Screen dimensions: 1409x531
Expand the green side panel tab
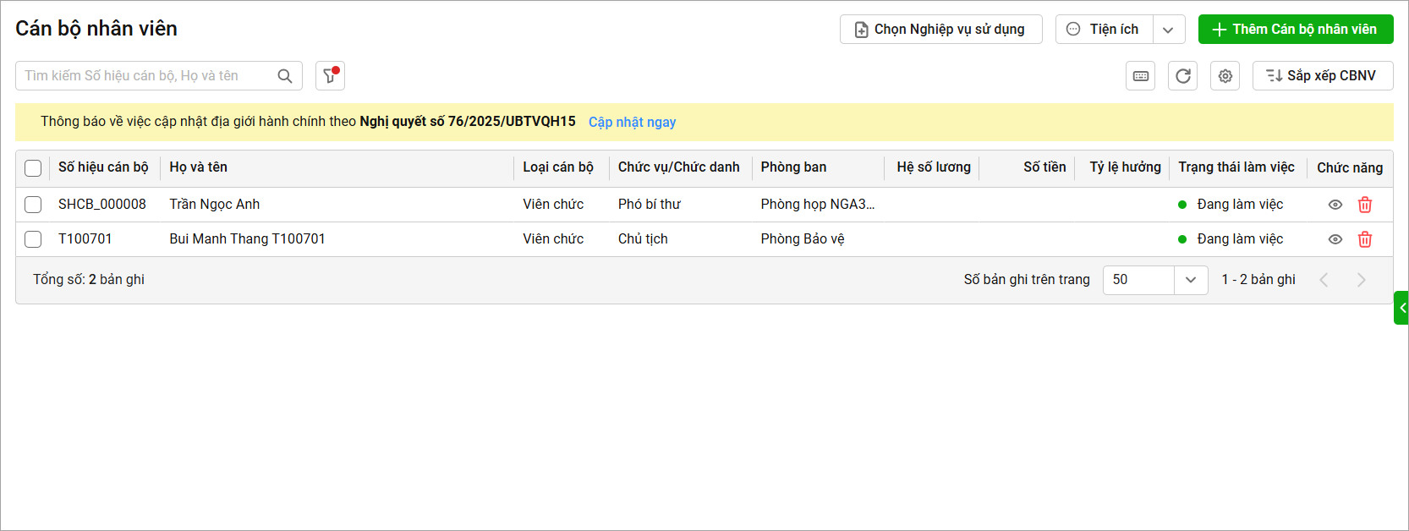click(1401, 308)
